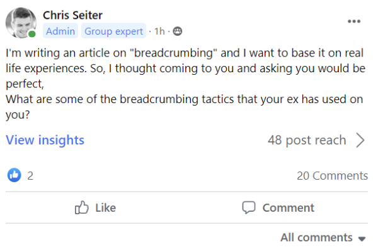
Task: Click the Like button label
Action: coord(106,208)
